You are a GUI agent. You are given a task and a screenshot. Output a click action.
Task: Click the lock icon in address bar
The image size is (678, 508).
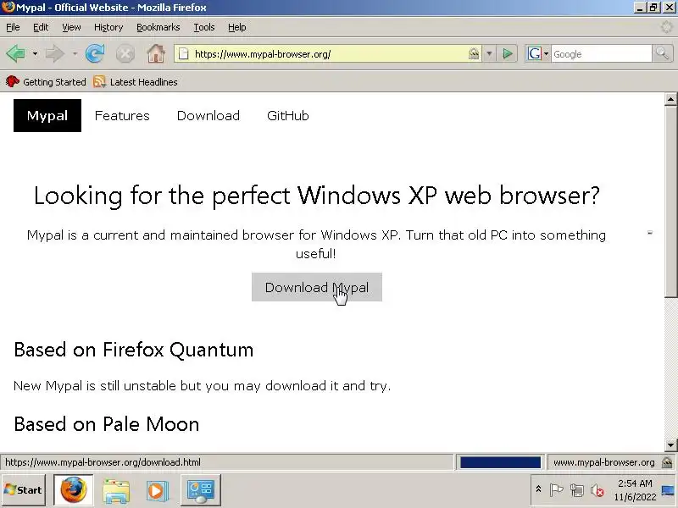(x=474, y=54)
